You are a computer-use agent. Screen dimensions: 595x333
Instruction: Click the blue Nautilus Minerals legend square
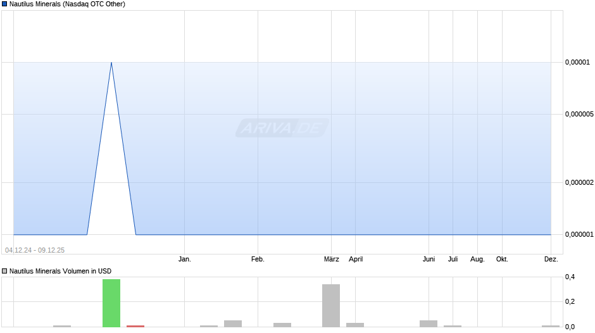4,4
